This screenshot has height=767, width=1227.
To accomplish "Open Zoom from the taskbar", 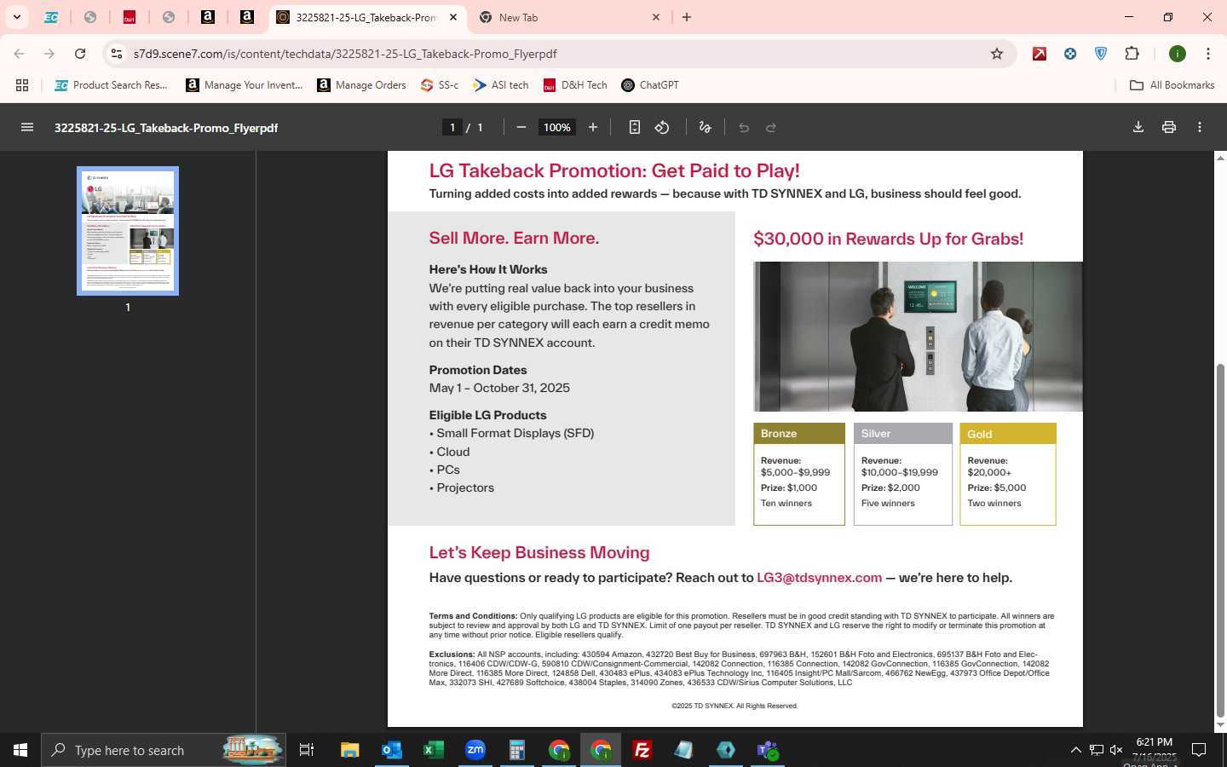I will coord(475,750).
